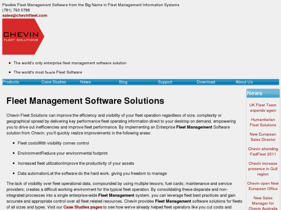
Task: Open 'Chevin increase presence in Gulf region' link
Action: pyautogui.click(x=263, y=169)
